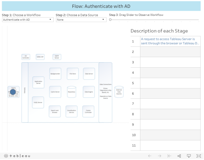Click the Undo arrow in Tableau toolbar
The image size is (204, 160).
[x=150, y=156]
